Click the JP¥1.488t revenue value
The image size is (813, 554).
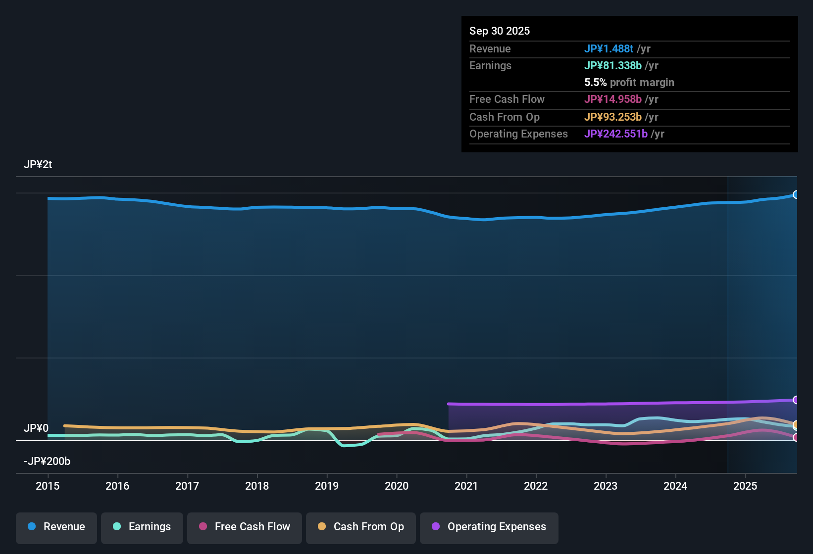(x=609, y=49)
